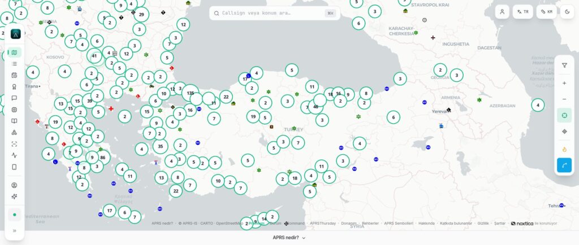The width and height of the screenshot is (579, 245).
Task: Open the Rehberler footer link
Action: coord(370,223)
